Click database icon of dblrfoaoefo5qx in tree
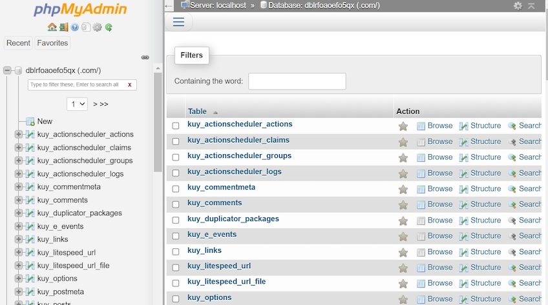Viewport: 548px width, 305px height. tap(18, 70)
